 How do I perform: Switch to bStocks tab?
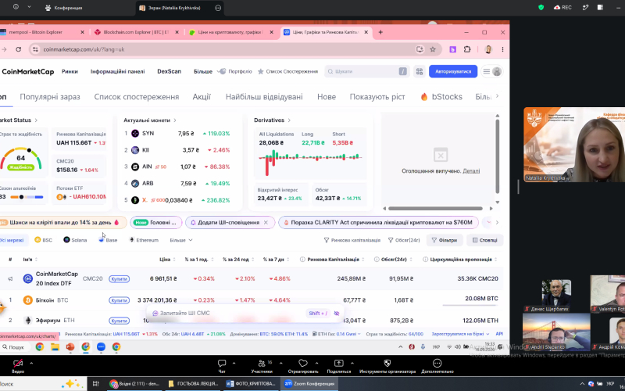click(x=441, y=96)
